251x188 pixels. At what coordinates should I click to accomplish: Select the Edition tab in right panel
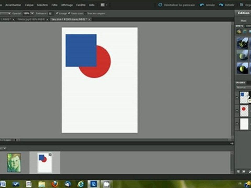[243, 13]
